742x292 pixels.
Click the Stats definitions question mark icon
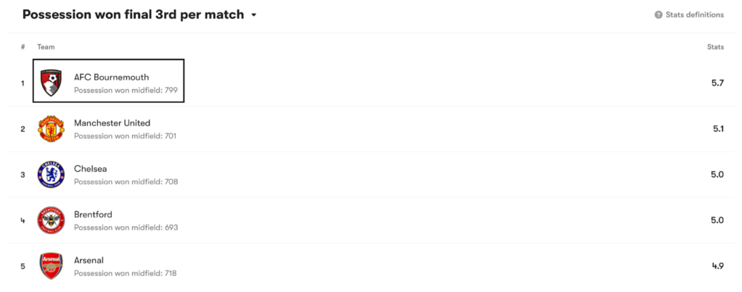659,15
